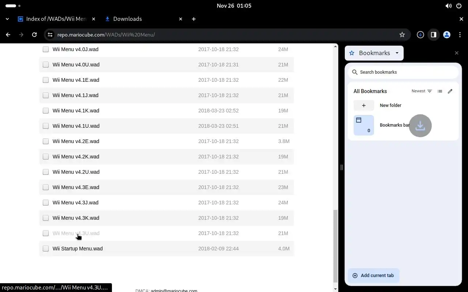Click the 2018-02-09 22:44 date cell
Viewport: 468px width, 292px height.
(218, 249)
